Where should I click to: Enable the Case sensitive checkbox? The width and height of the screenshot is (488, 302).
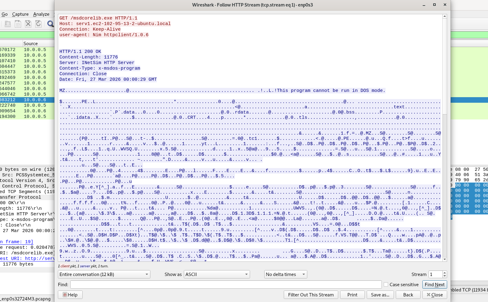[386, 284]
